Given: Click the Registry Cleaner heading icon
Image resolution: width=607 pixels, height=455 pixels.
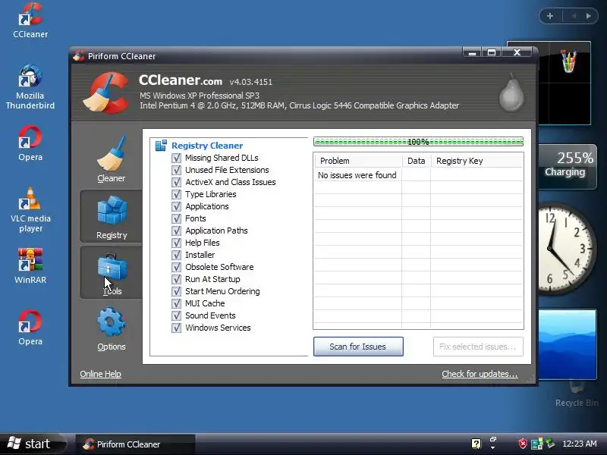Looking at the screenshot, I should (161, 146).
